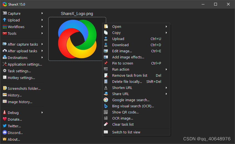Open Task settings... from sidebar
Image resolution: width=235 pixels, height=144 pixels.
(22, 71)
